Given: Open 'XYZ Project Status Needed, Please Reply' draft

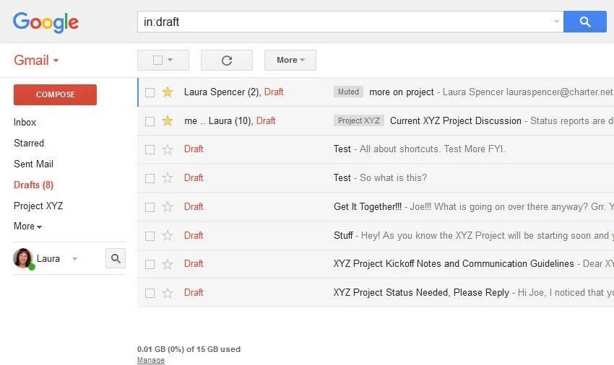Looking at the screenshot, I should [421, 293].
